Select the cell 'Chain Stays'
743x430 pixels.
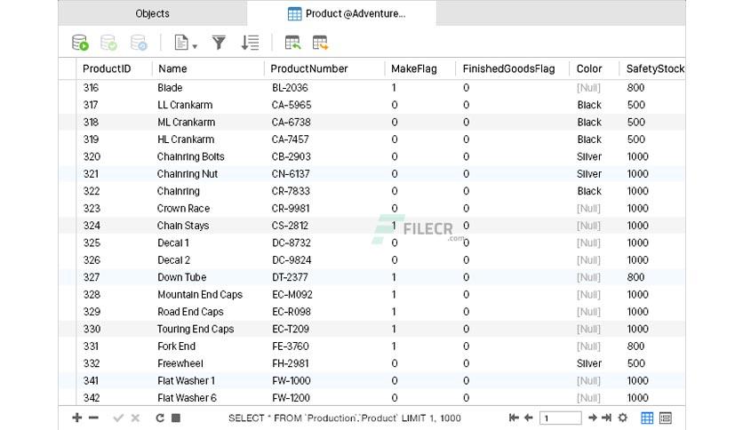tap(183, 226)
